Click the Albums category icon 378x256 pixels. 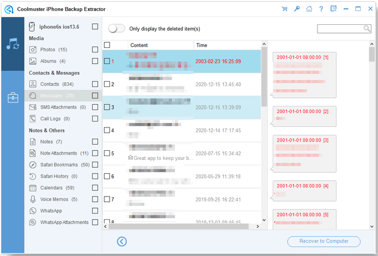pyautogui.click(x=32, y=61)
